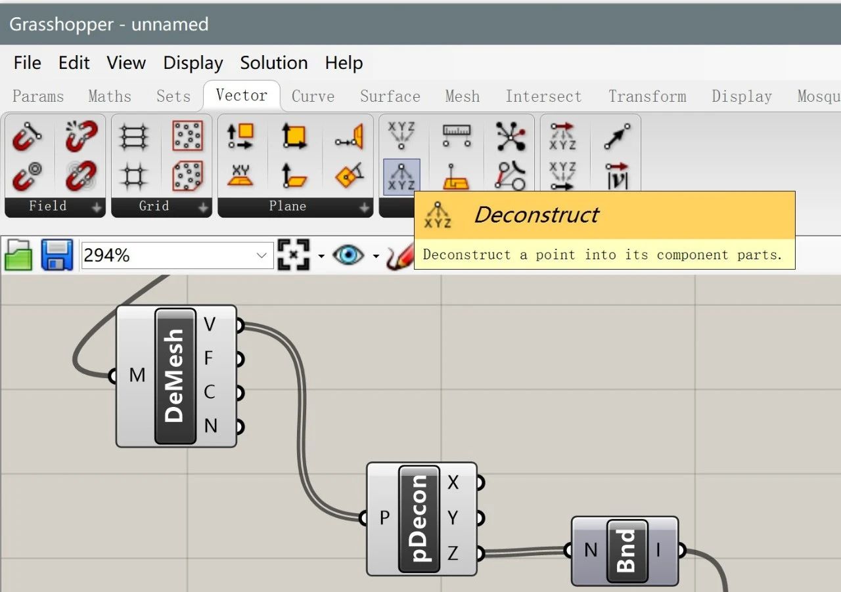
Task: Save document with floppy disk icon
Action: (x=57, y=255)
